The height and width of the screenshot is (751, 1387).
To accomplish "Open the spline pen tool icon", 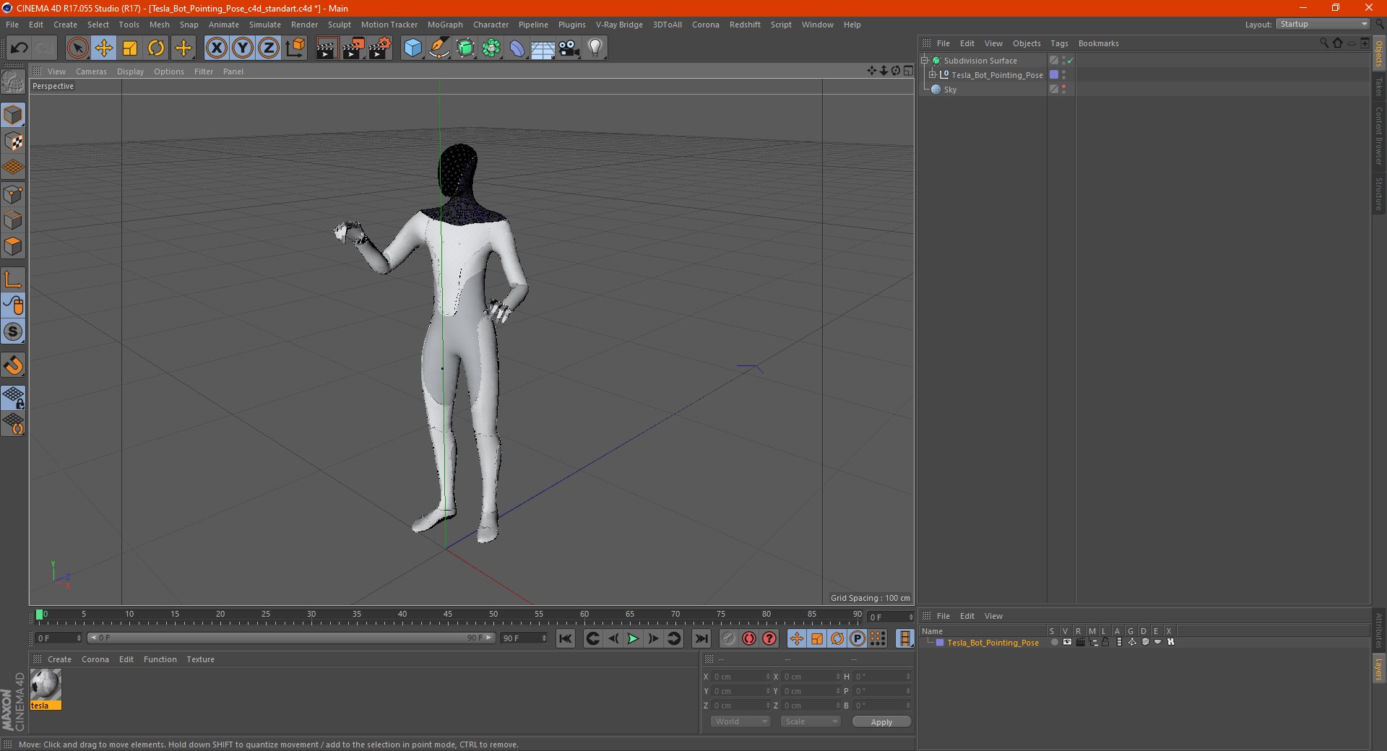I will 438,48.
